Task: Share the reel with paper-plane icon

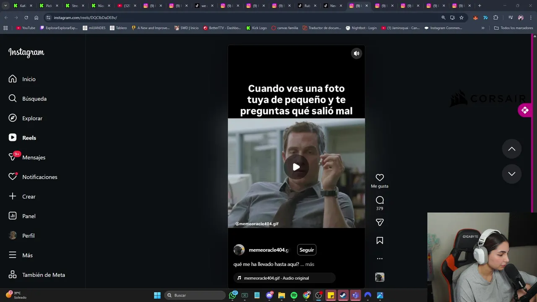Action: tap(380, 222)
